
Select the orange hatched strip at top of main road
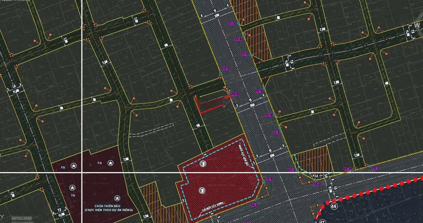tap(245, 11)
